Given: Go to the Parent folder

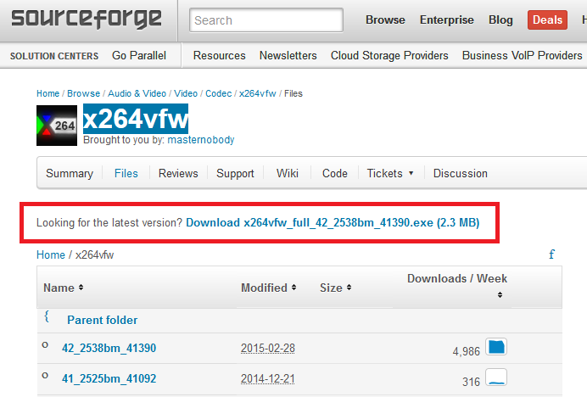Looking at the screenshot, I should click(102, 320).
